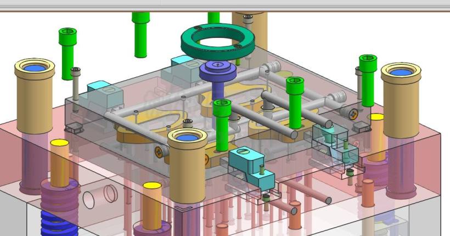Select the tan guide bushing at far right
The width and height of the screenshot is (450, 236).
(x=401, y=100)
